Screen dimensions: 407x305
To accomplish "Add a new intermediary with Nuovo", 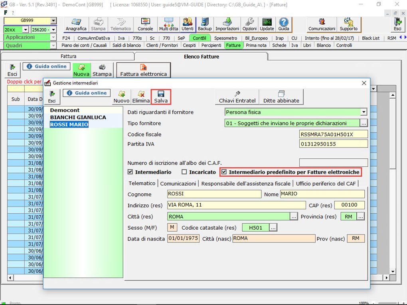I will pos(121,96).
